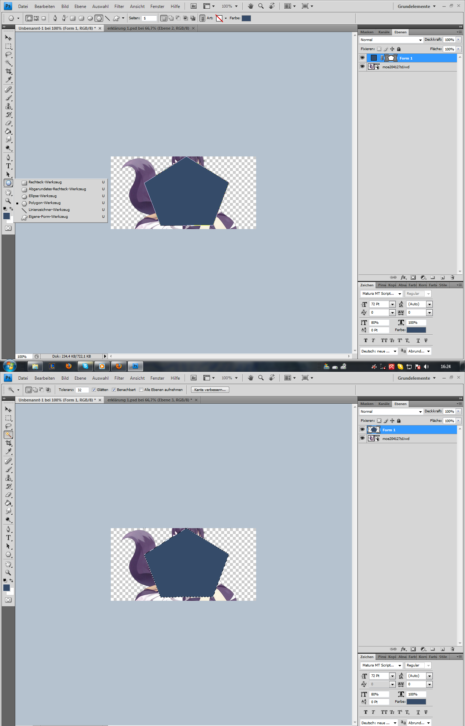Image resolution: width=465 pixels, height=726 pixels.
Task: Add layer mask icon in lower Ebenen panel
Action: pos(413,649)
